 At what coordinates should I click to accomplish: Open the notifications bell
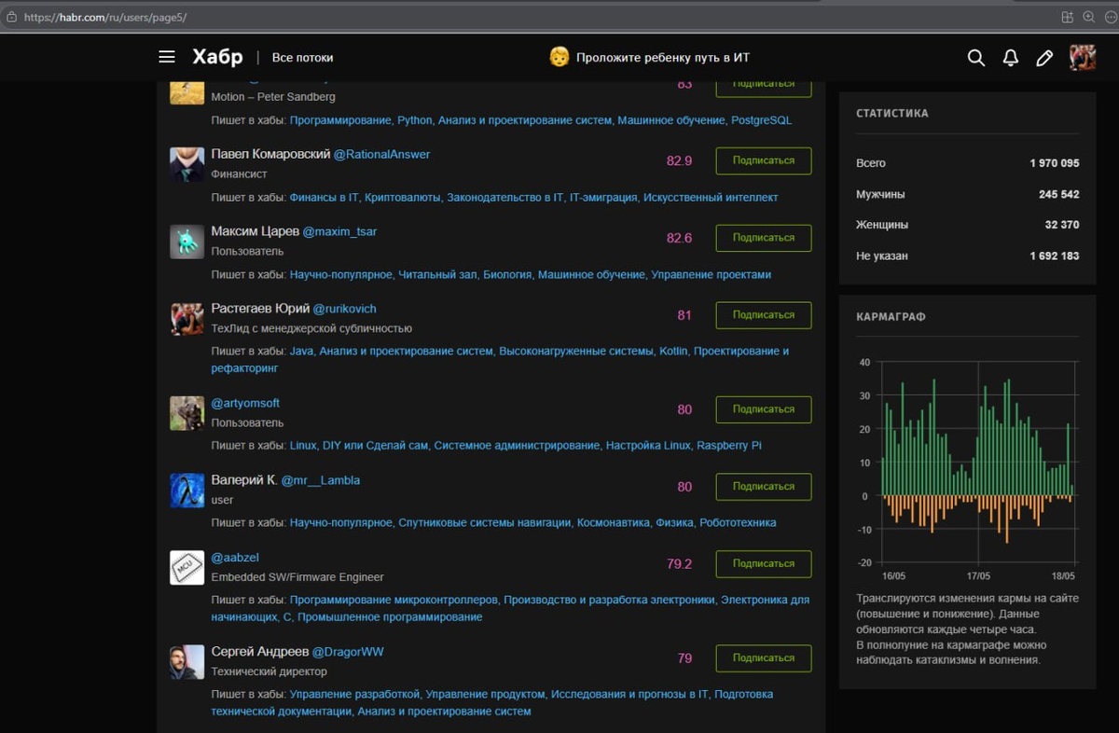click(1011, 58)
